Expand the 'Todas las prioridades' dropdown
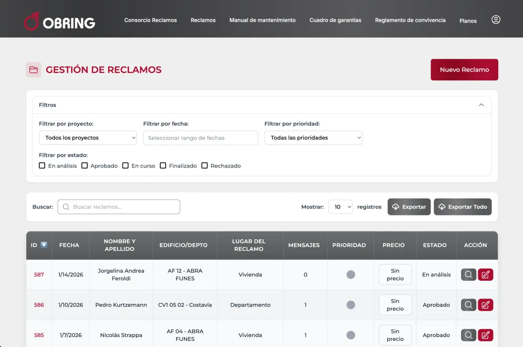This screenshot has height=347, width=523. point(313,138)
